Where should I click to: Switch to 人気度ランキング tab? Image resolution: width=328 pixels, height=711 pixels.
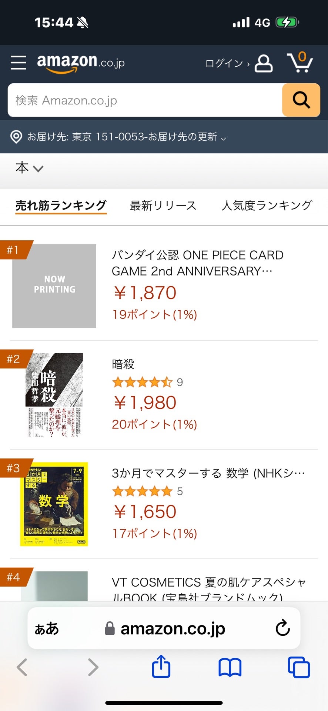pyautogui.click(x=267, y=206)
